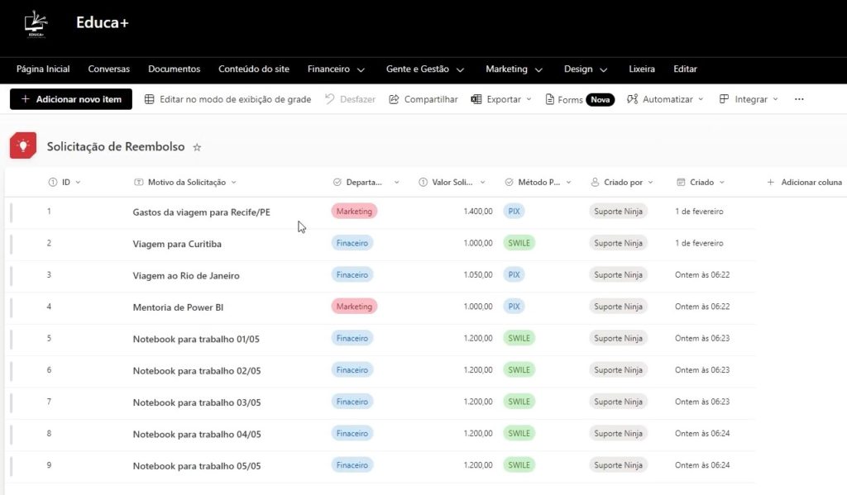
Task: Open the Financeiro navigation dropdown
Action: coord(335,69)
